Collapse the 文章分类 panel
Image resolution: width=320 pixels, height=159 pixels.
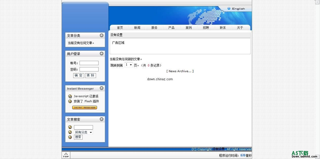click(101, 35)
